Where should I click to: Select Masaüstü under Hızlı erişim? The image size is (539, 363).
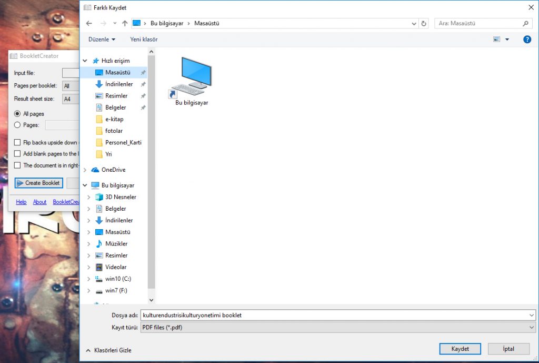click(x=117, y=72)
